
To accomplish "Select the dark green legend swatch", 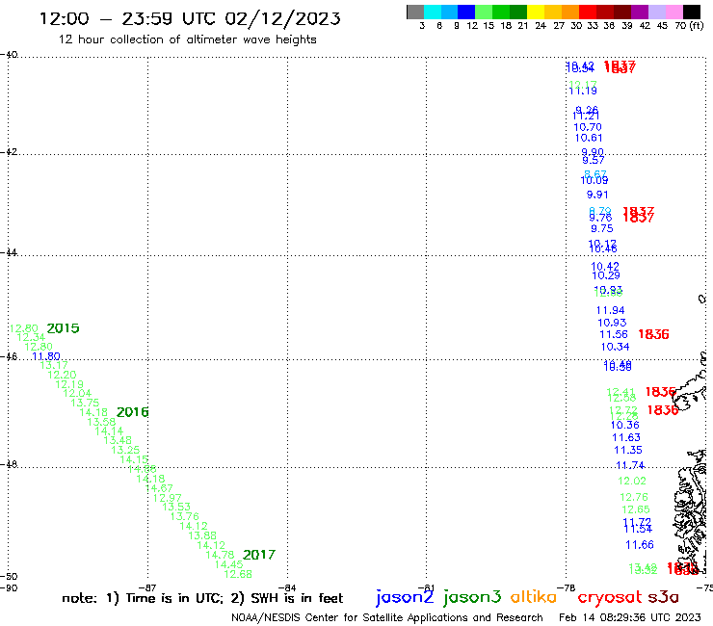I will (x=518, y=12).
